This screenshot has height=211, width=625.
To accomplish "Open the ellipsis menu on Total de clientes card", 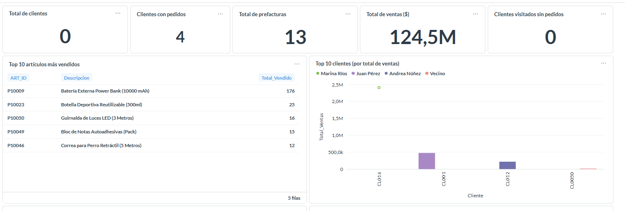I will pos(118,13).
